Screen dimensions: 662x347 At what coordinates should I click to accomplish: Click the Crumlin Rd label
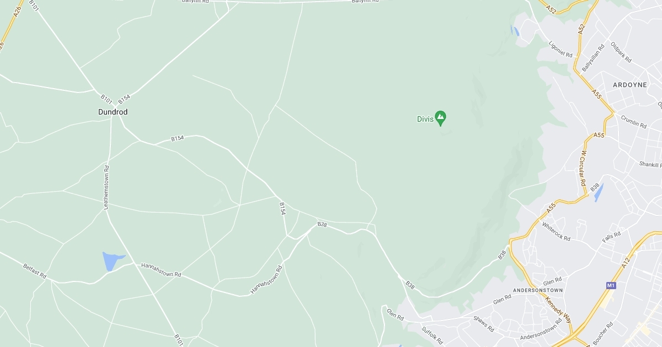pyautogui.click(x=633, y=122)
